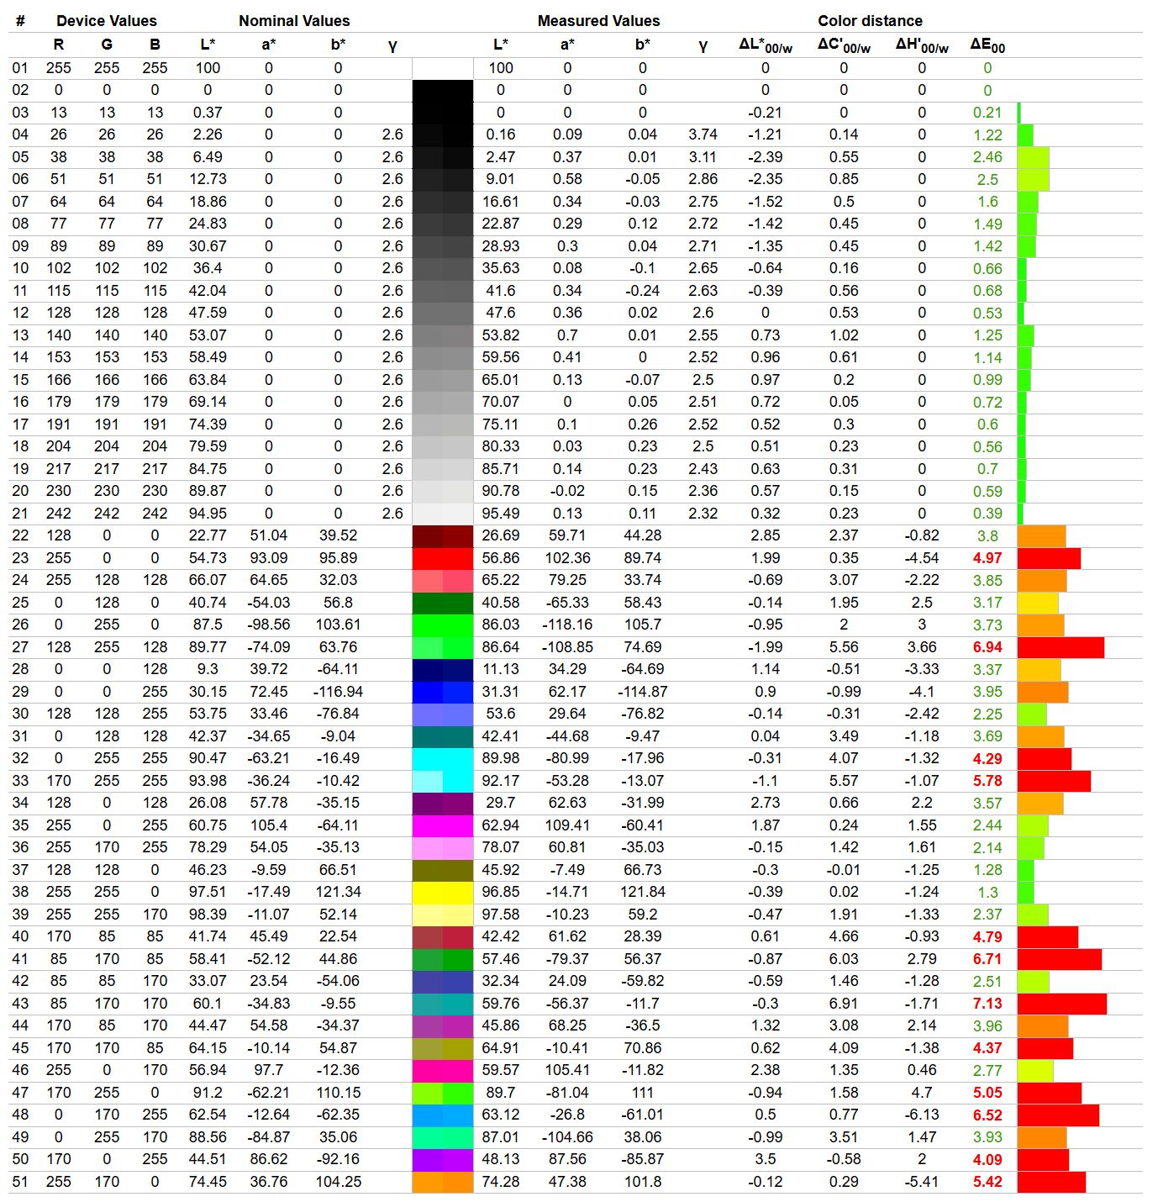This screenshot has width=1158, height=1202.
Task: Click the ΔH'00/w column header
Action: tap(922, 45)
